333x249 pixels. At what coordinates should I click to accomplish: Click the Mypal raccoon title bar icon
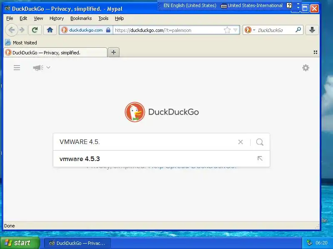click(7, 8)
